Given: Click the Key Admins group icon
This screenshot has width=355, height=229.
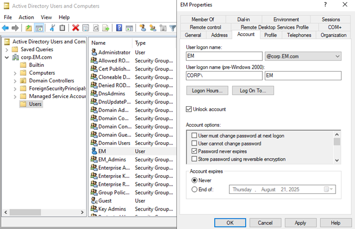Looking at the screenshot, I should (x=94, y=209).
